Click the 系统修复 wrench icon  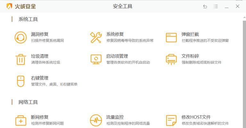96,37
